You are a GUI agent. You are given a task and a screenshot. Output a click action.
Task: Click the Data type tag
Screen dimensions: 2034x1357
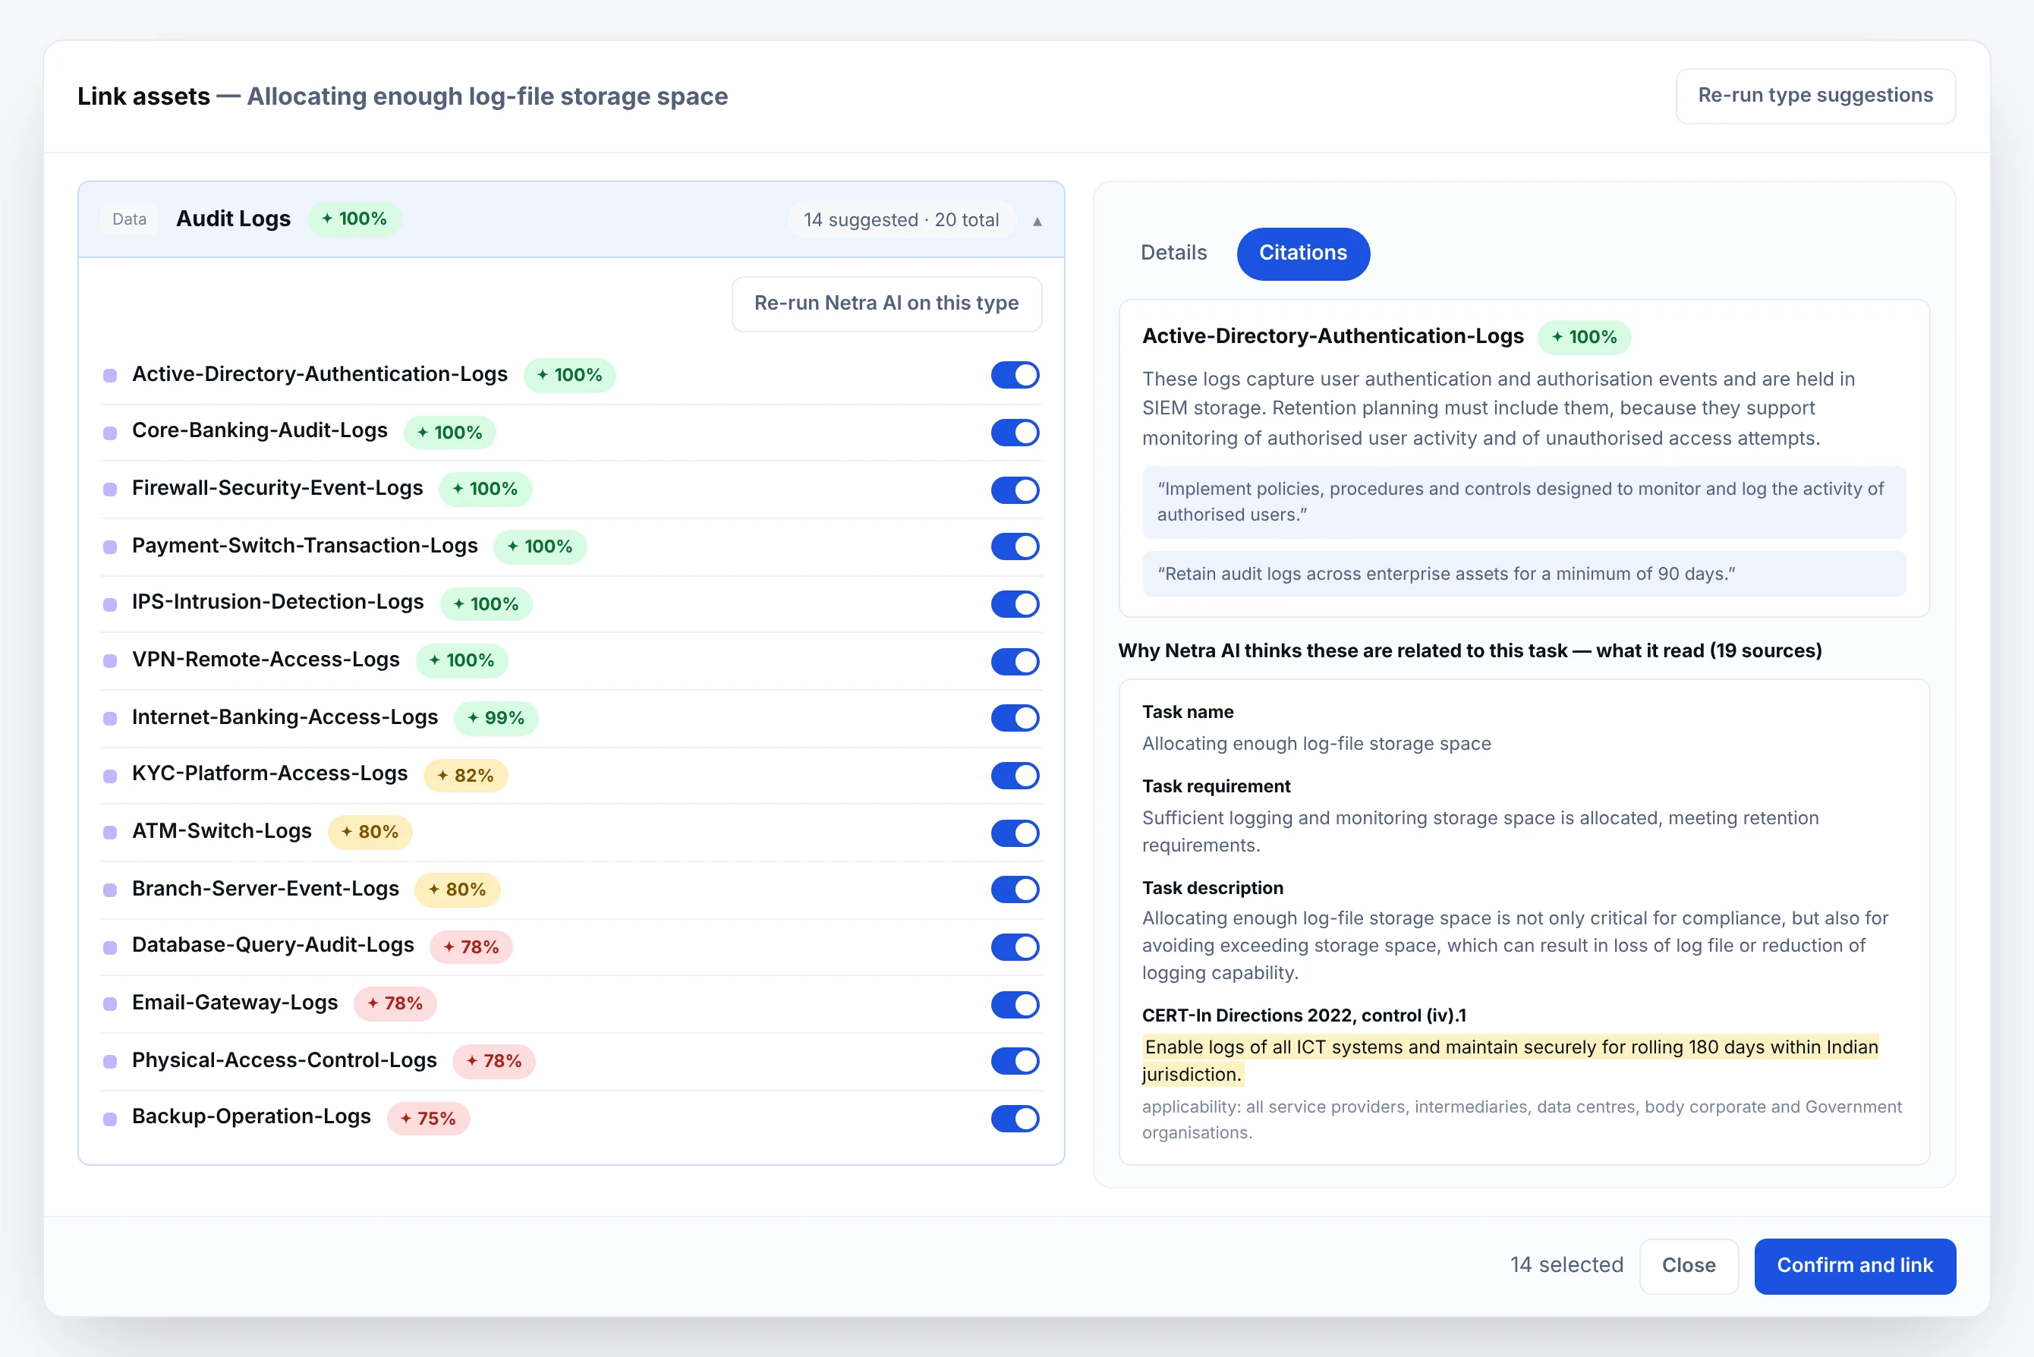coord(129,219)
